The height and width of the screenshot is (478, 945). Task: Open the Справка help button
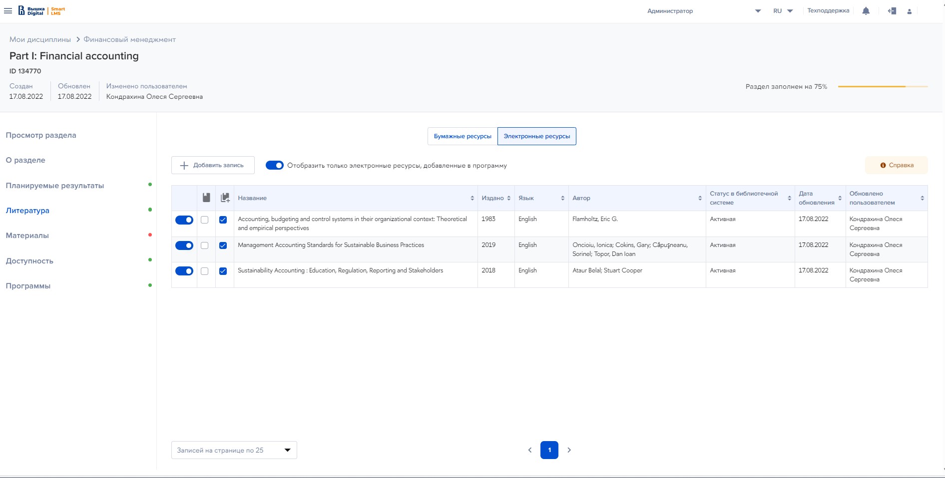pyautogui.click(x=896, y=165)
